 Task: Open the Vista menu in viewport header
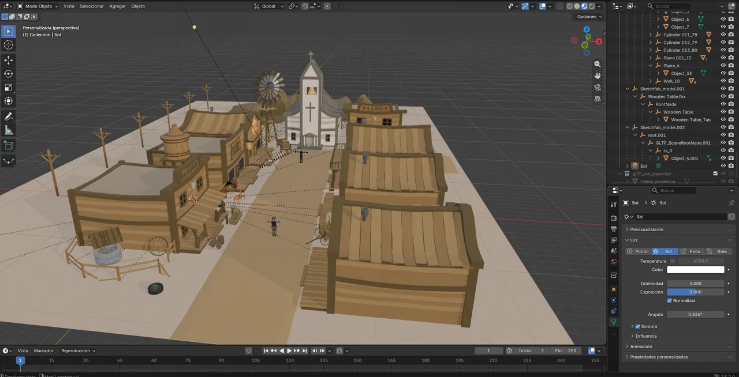point(69,6)
